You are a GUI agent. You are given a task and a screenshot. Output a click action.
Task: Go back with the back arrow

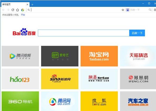coord(3,10)
